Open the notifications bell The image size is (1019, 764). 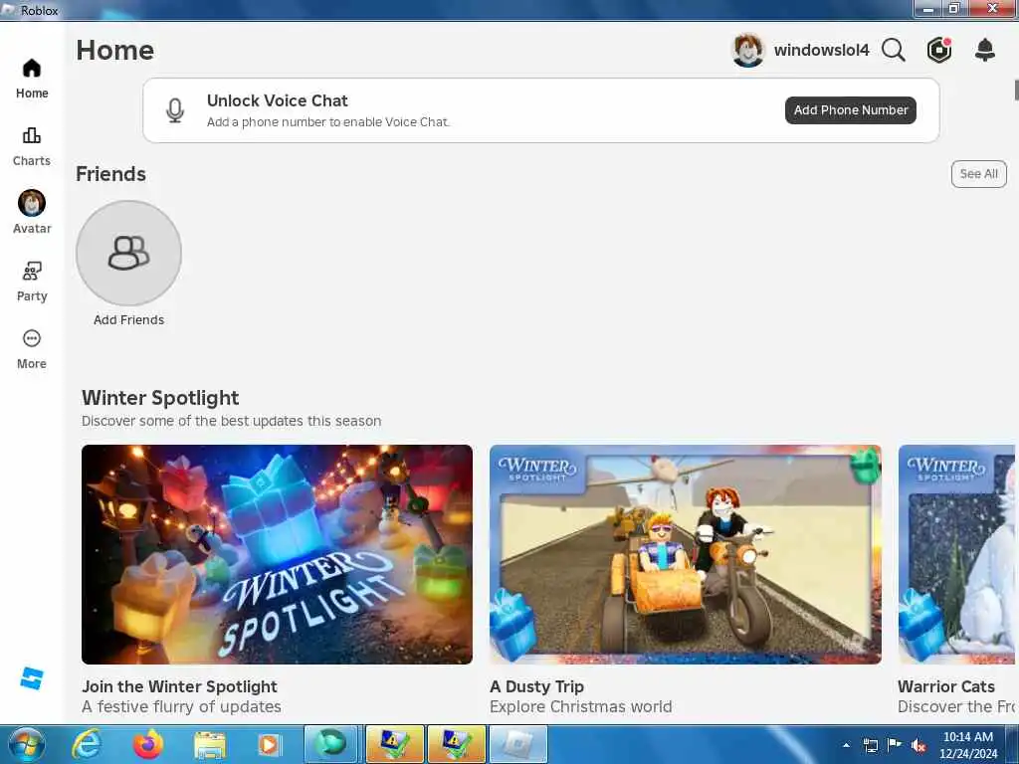(x=985, y=50)
